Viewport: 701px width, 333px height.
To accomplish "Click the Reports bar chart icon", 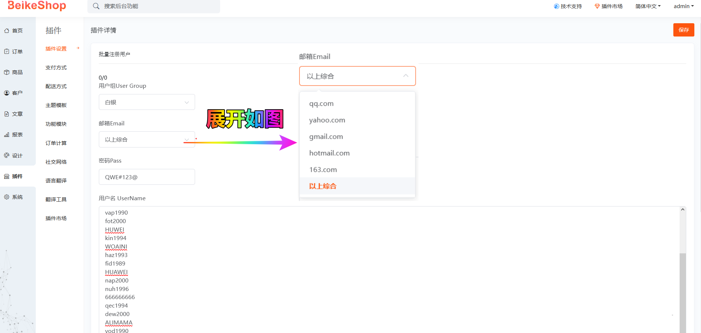I will (x=7, y=135).
